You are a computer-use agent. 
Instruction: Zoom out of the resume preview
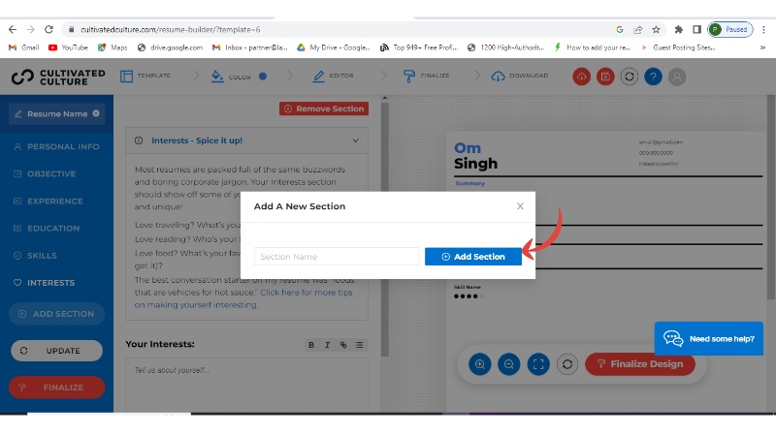509,364
